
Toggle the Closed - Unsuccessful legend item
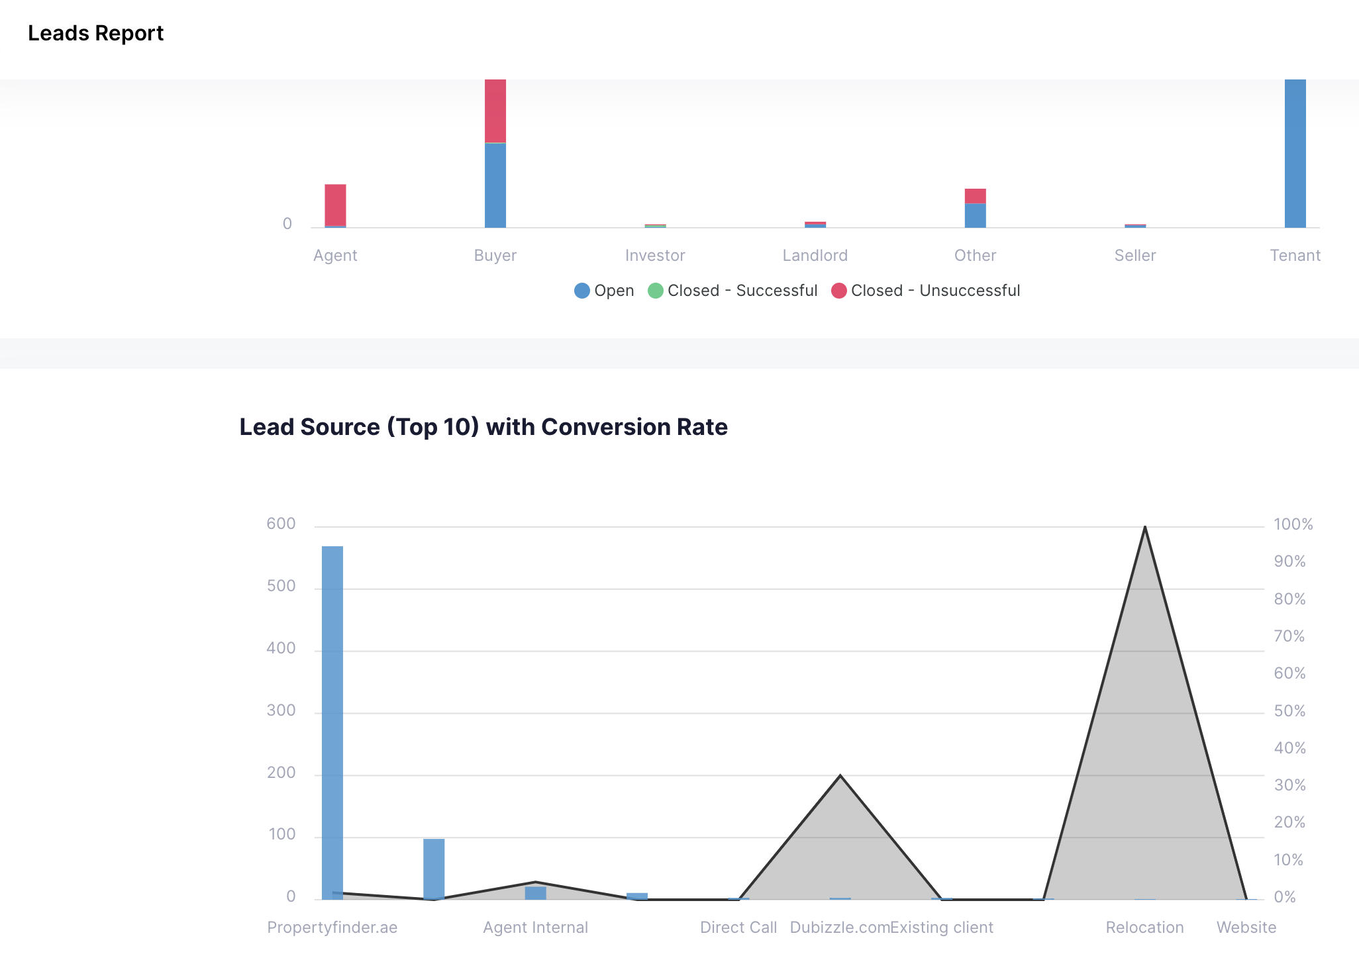[x=925, y=291]
